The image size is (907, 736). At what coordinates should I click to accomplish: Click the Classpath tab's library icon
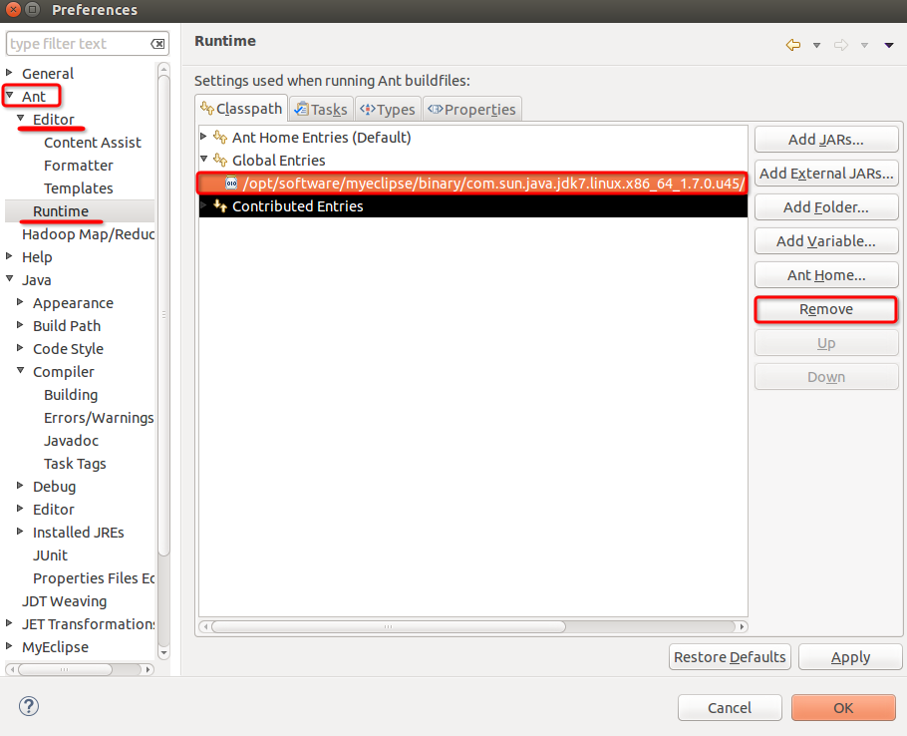[x=205, y=107]
